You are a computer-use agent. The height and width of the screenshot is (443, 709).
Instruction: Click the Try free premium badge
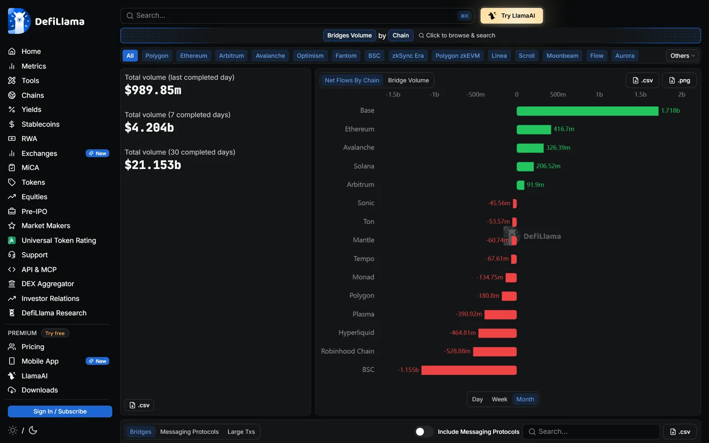click(55, 333)
